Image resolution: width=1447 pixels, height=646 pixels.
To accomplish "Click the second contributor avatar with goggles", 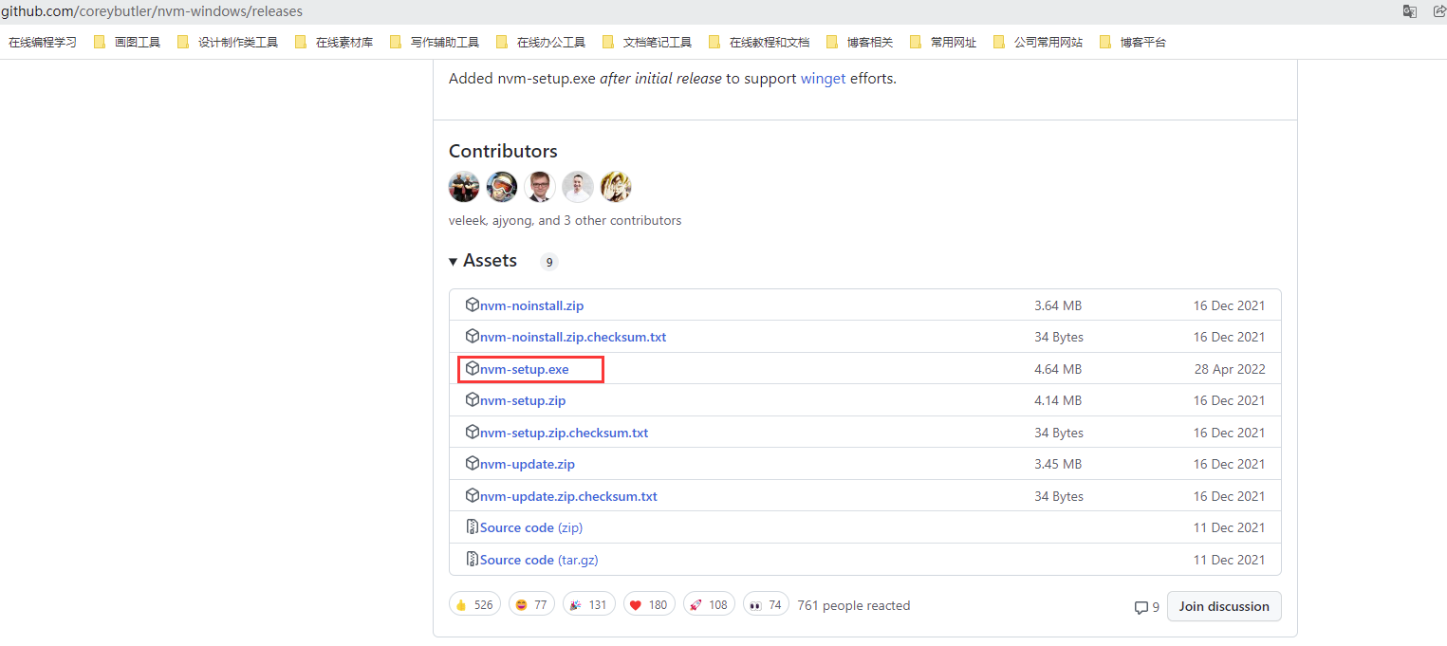I will (502, 187).
